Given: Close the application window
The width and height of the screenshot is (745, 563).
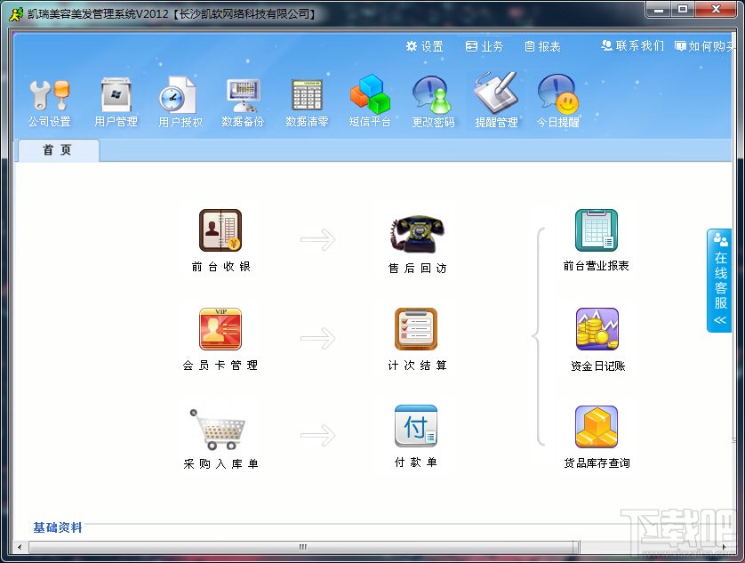Looking at the screenshot, I should [x=716, y=9].
